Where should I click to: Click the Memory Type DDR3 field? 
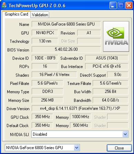(x=48, y=92)
